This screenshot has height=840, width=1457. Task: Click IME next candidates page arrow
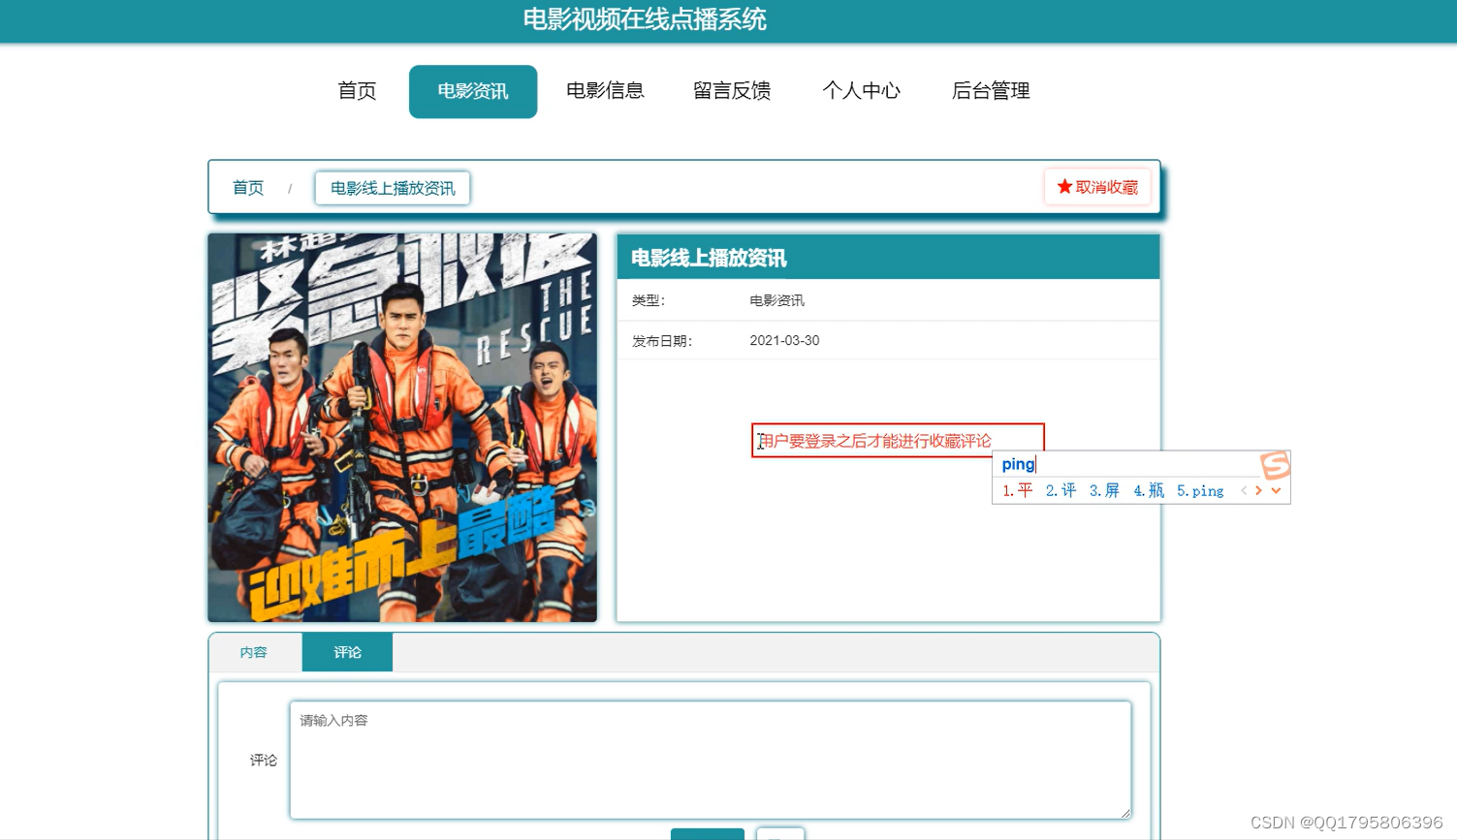coord(1259,490)
